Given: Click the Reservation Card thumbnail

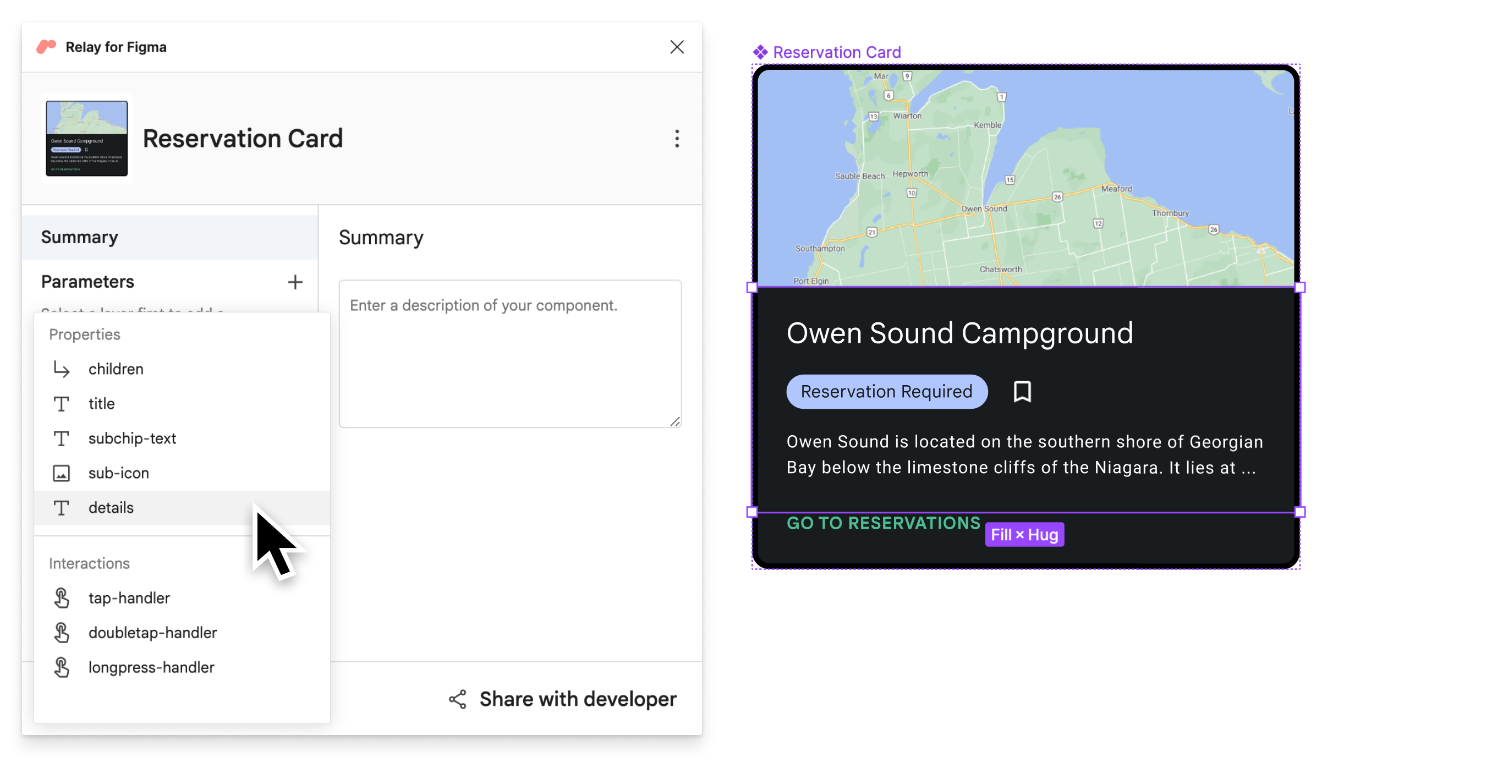Looking at the screenshot, I should pos(86,138).
